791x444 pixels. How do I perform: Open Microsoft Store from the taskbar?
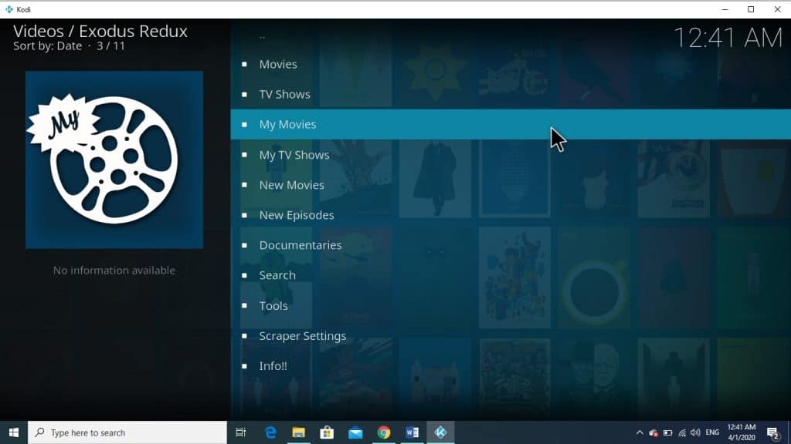coord(327,432)
